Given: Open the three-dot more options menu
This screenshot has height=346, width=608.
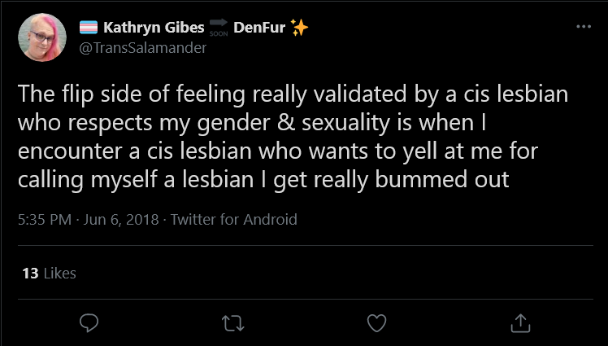Looking at the screenshot, I should click(x=584, y=27).
